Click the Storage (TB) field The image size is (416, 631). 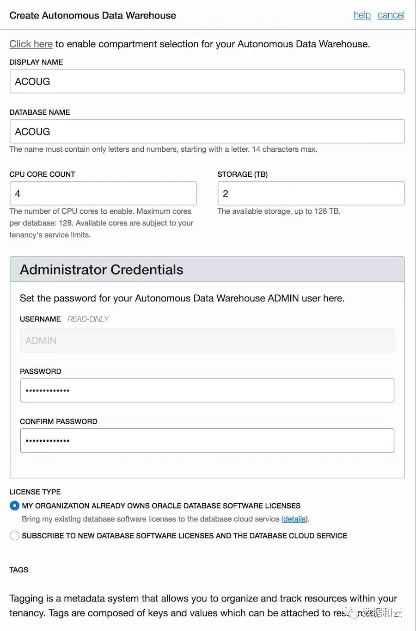click(311, 193)
